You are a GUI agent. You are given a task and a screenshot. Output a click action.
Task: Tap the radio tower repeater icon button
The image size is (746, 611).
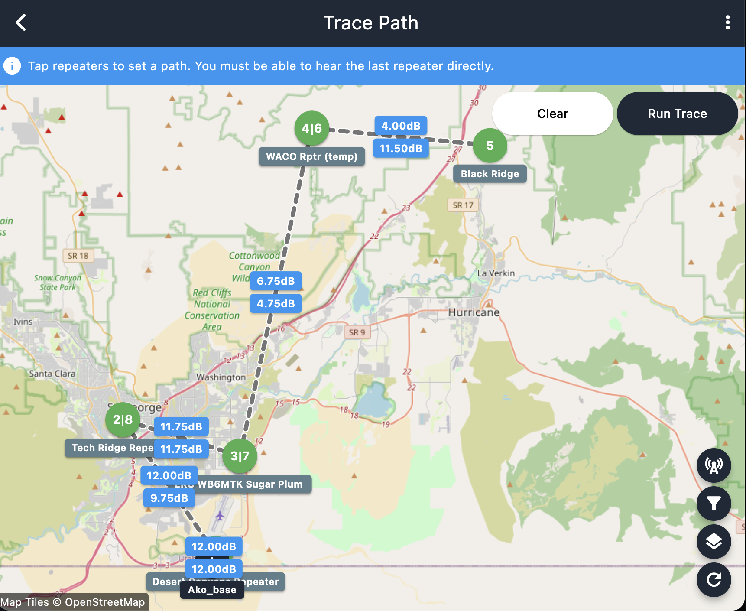coord(714,465)
